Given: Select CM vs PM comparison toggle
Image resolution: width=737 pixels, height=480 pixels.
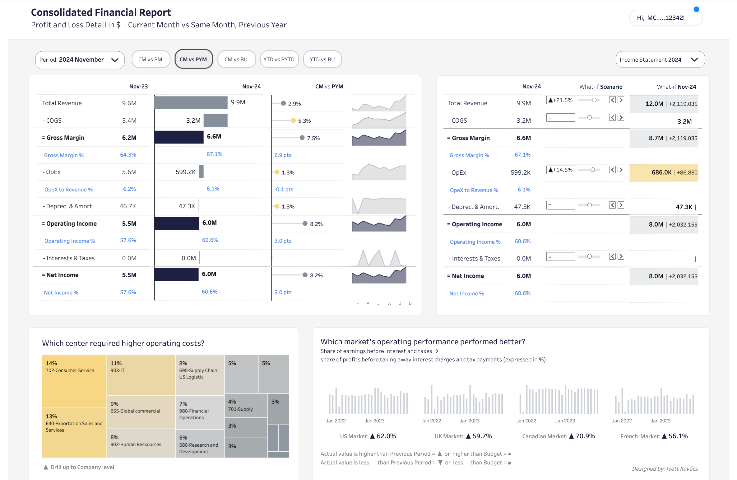Looking at the screenshot, I should click(151, 59).
